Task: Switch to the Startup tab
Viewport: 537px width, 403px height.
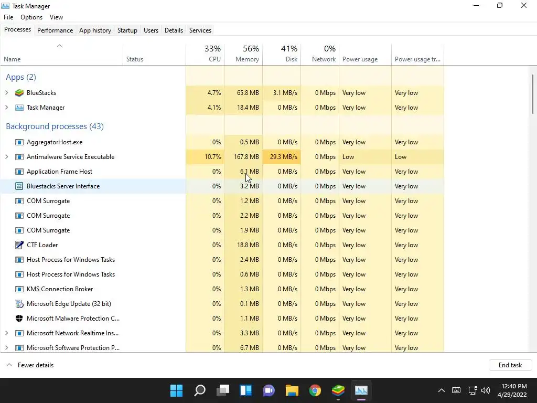Action: pos(127,30)
